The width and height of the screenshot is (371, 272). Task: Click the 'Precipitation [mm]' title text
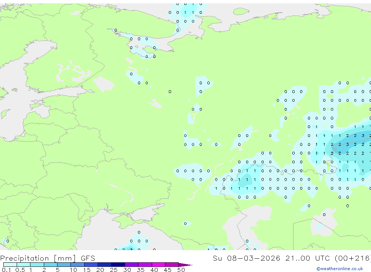[38, 258]
